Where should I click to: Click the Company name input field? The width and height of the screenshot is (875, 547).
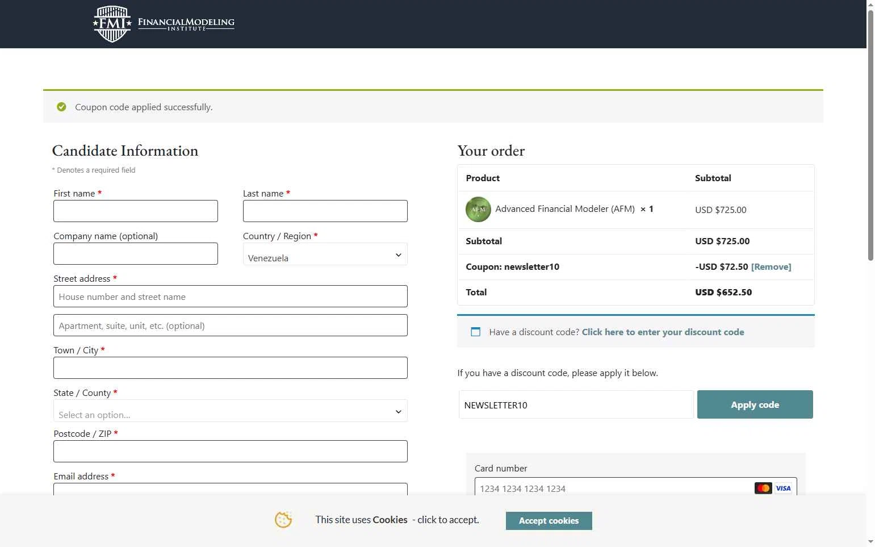[136, 254]
